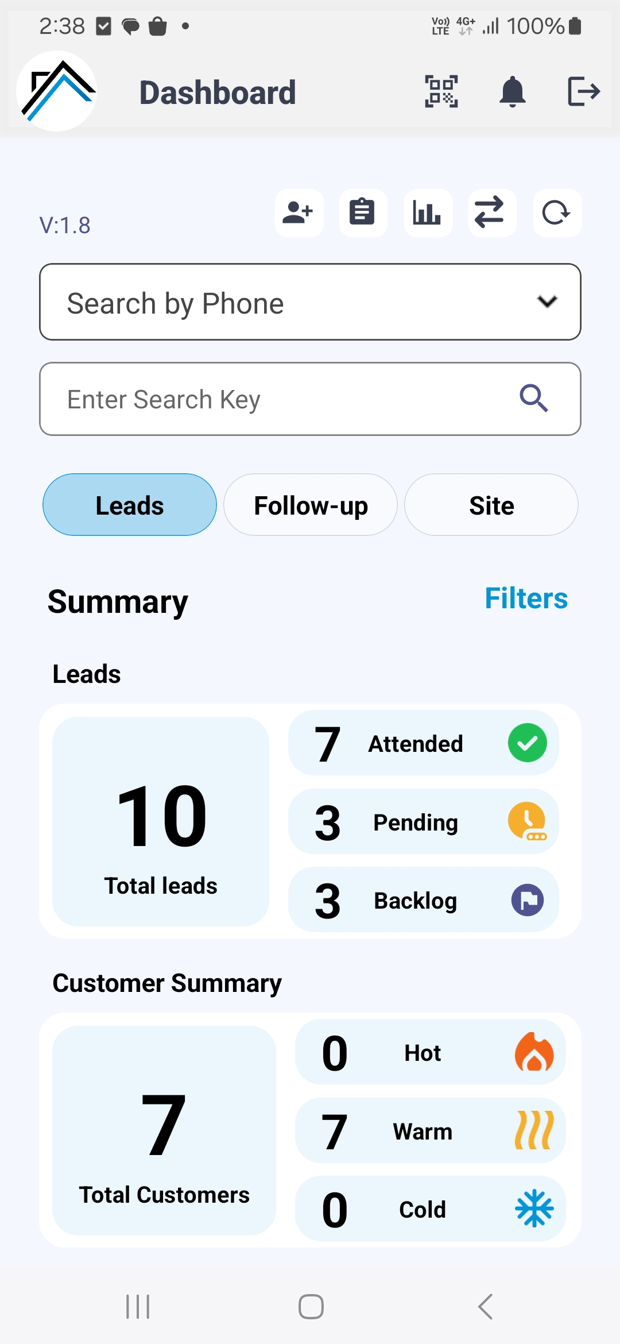Refresh the dashboard data
This screenshot has width=620, height=1344.
pos(557,213)
